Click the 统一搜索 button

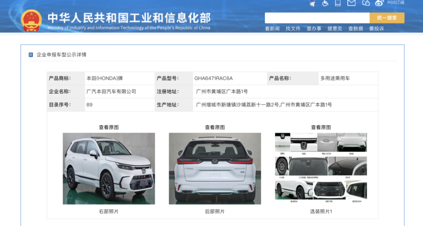pyautogui.click(x=387, y=18)
